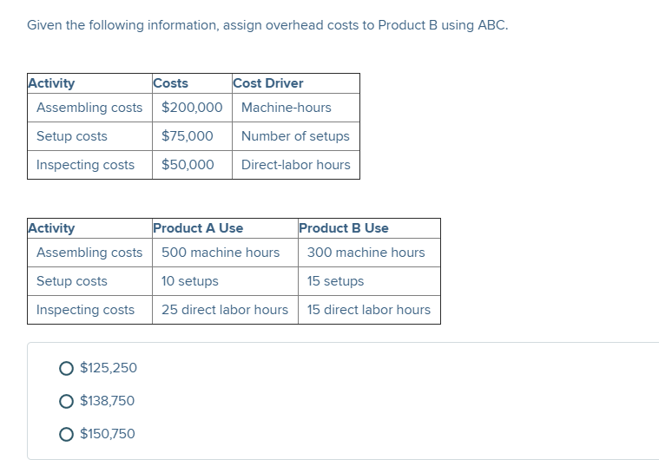Click the $75,000 cost cell

(192, 136)
